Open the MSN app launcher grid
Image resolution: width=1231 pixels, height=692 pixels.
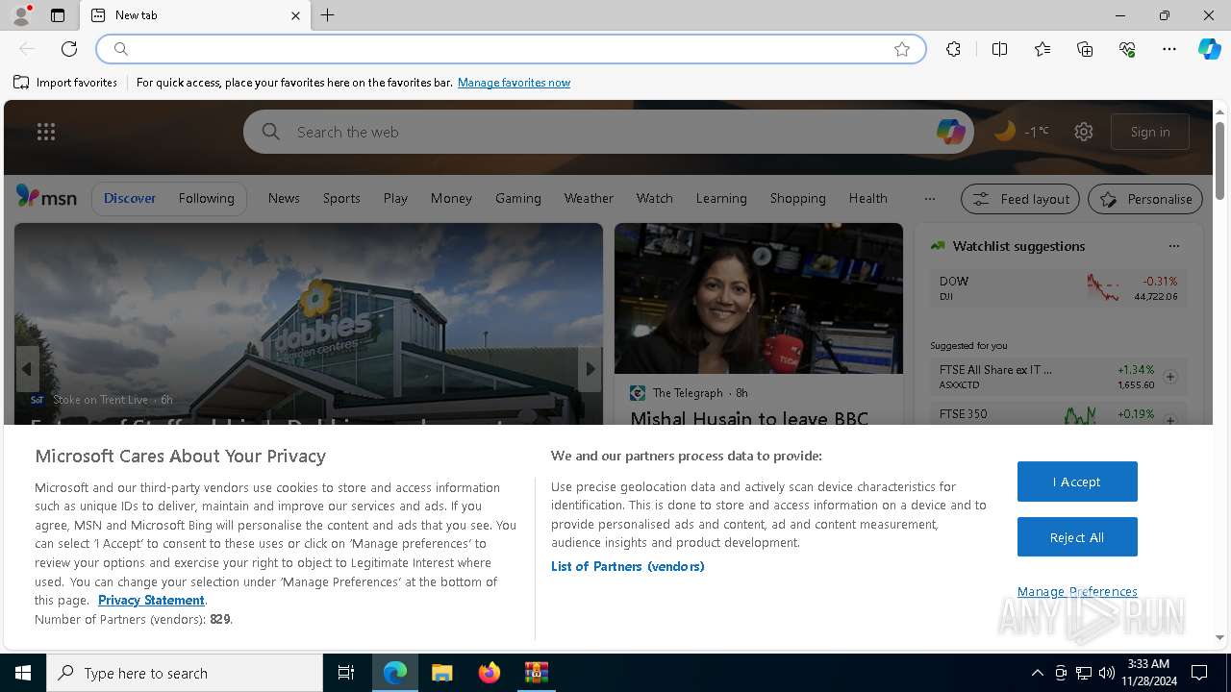point(46,132)
